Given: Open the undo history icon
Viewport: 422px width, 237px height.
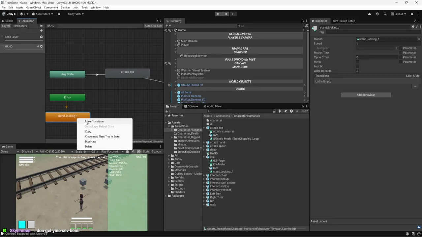Looking at the screenshot, I should pyautogui.click(x=377, y=14).
